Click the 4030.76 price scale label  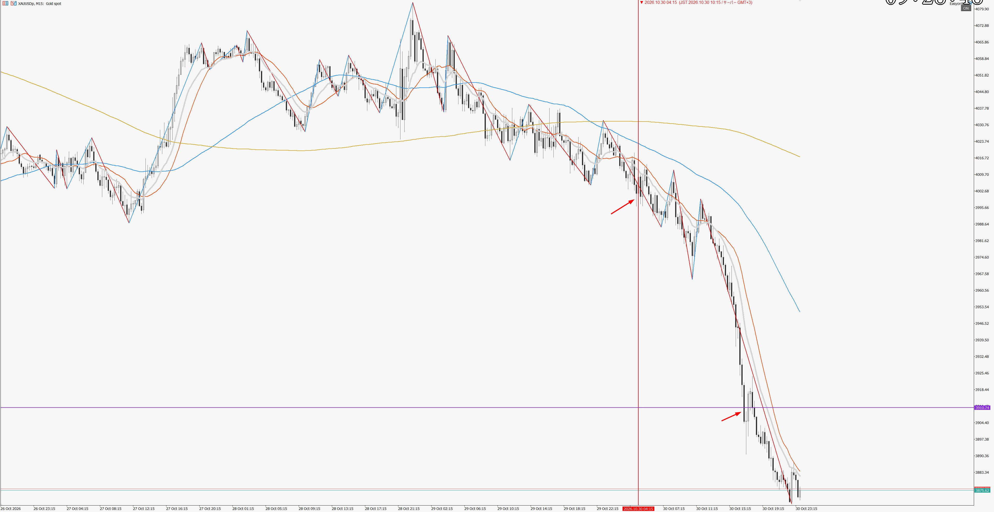982,125
